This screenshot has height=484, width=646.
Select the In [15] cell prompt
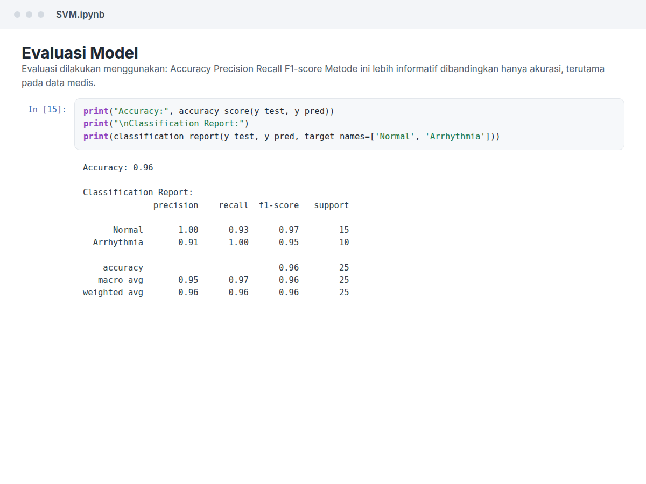click(47, 110)
